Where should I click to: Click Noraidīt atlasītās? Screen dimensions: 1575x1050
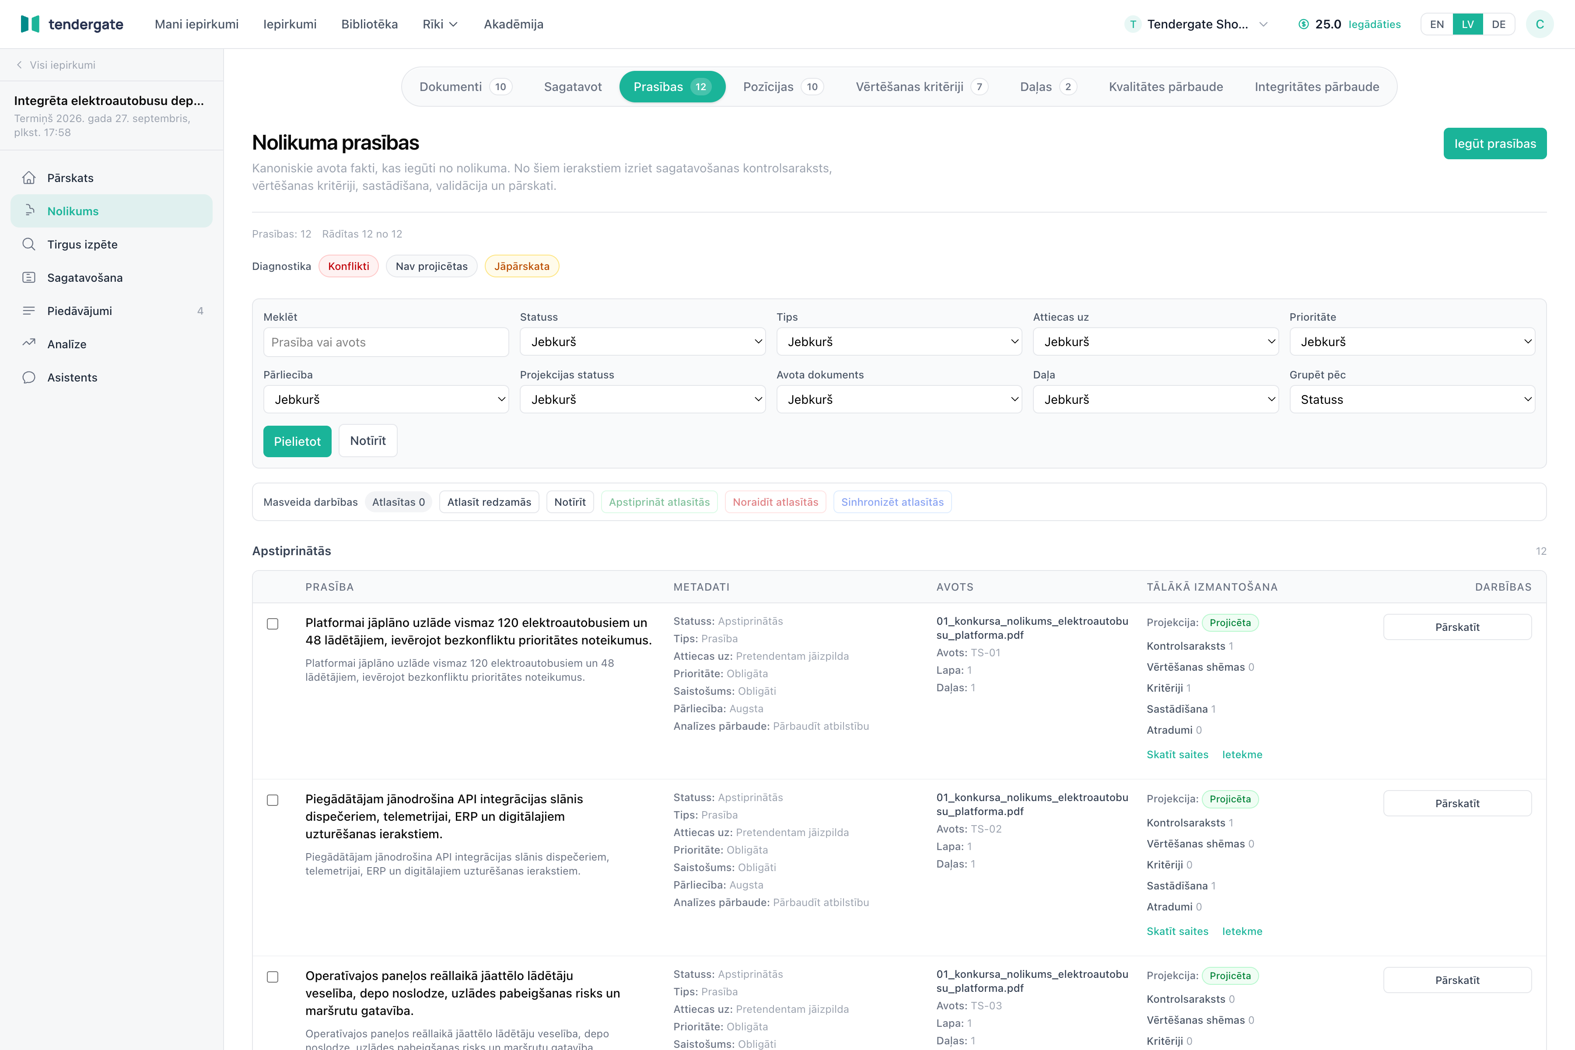pyautogui.click(x=775, y=502)
